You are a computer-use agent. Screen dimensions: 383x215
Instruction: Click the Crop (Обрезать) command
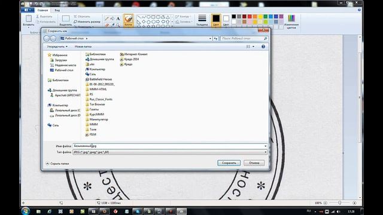pos(82,16)
